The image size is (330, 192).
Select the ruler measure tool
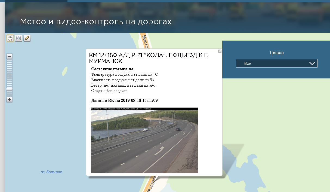27,38
